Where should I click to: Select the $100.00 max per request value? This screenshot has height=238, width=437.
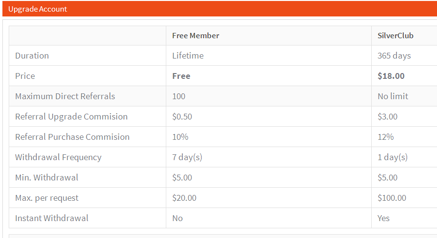pyautogui.click(x=392, y=198)
